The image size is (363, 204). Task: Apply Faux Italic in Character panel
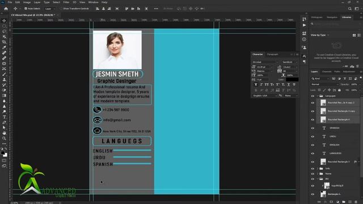[261, 84]
